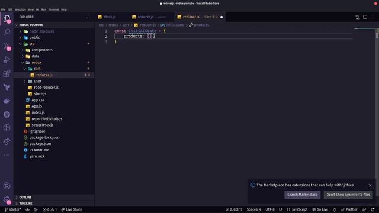Viewport: 379px width, 213px height.
Task: Click the starter branch indicator in status bar
Action: coord(13,209)
